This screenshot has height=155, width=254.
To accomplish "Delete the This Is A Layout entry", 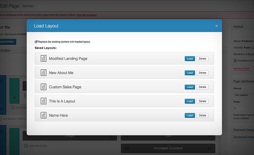I will 202,101.
